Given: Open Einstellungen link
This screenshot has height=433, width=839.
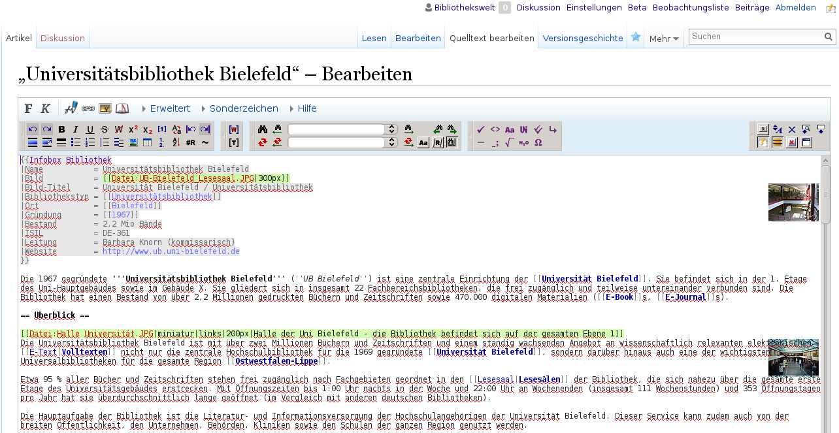Looking at the screenshot, I should 594,8.
